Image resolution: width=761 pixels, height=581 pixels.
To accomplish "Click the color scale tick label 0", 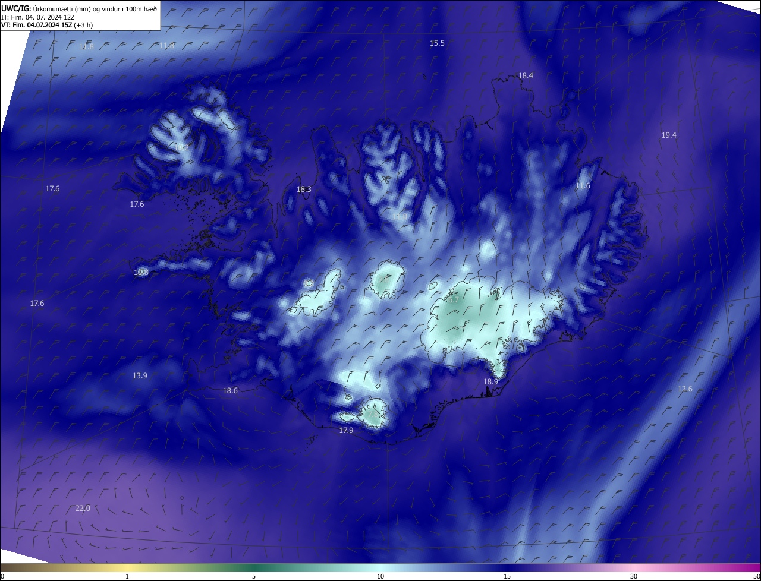I will [2, 576].
